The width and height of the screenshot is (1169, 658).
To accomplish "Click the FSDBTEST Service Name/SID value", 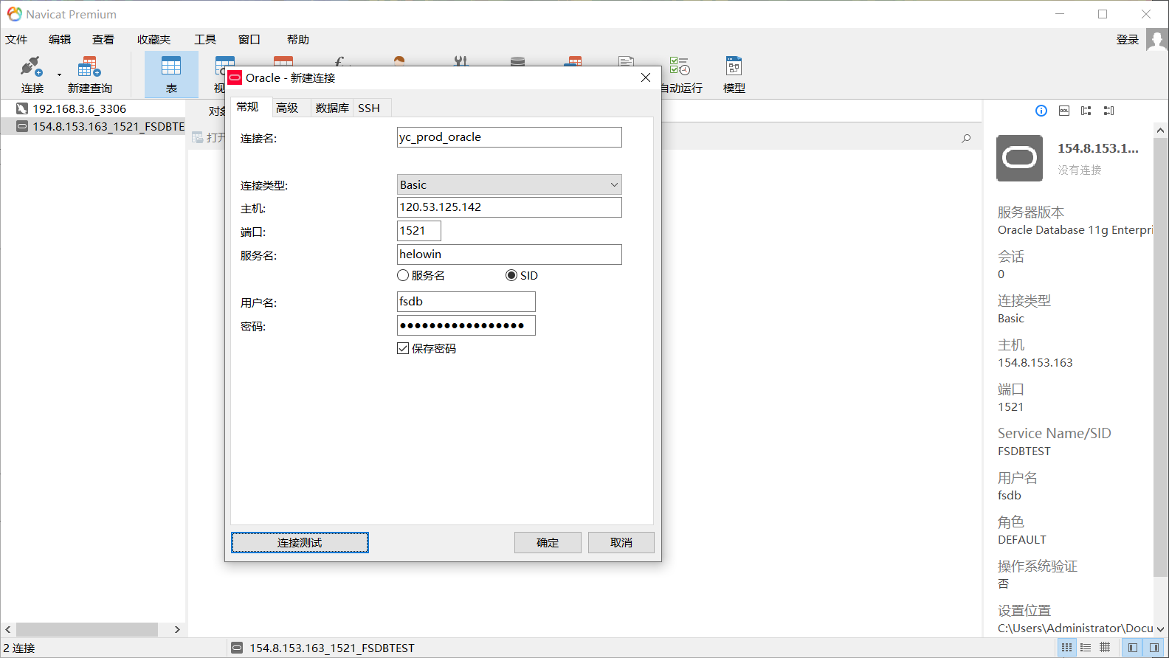I will pos(1024,451).
